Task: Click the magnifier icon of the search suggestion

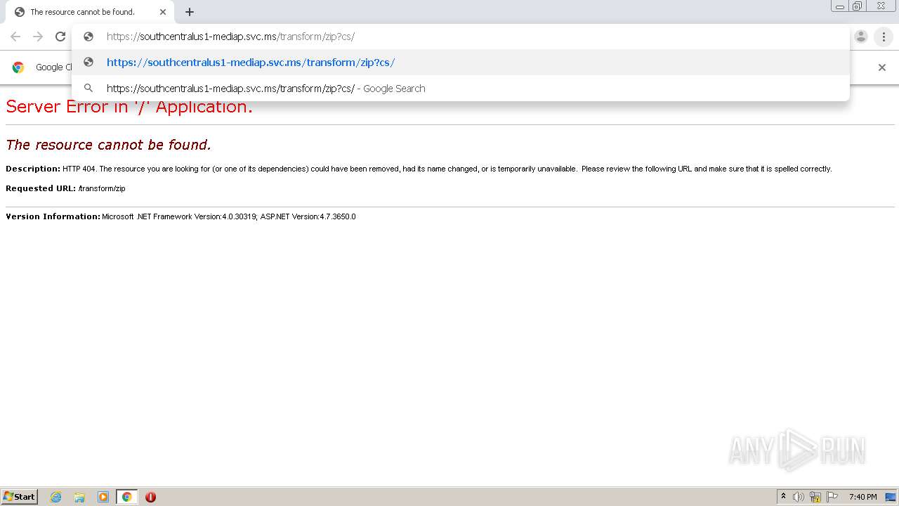Action: pos(88,89)
